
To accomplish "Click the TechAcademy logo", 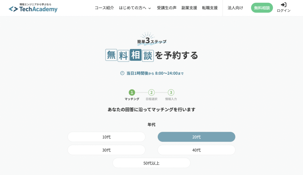I will pos(33,8).
